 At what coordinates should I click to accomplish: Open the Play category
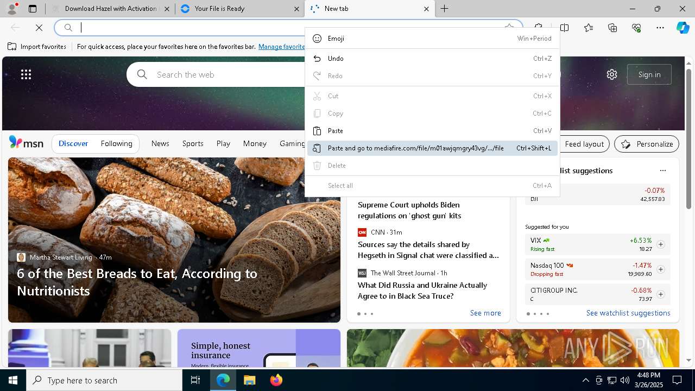223,144
